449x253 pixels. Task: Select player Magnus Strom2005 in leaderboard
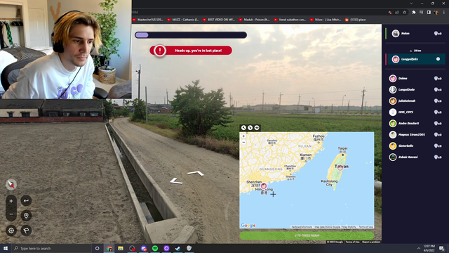(415, 134)
